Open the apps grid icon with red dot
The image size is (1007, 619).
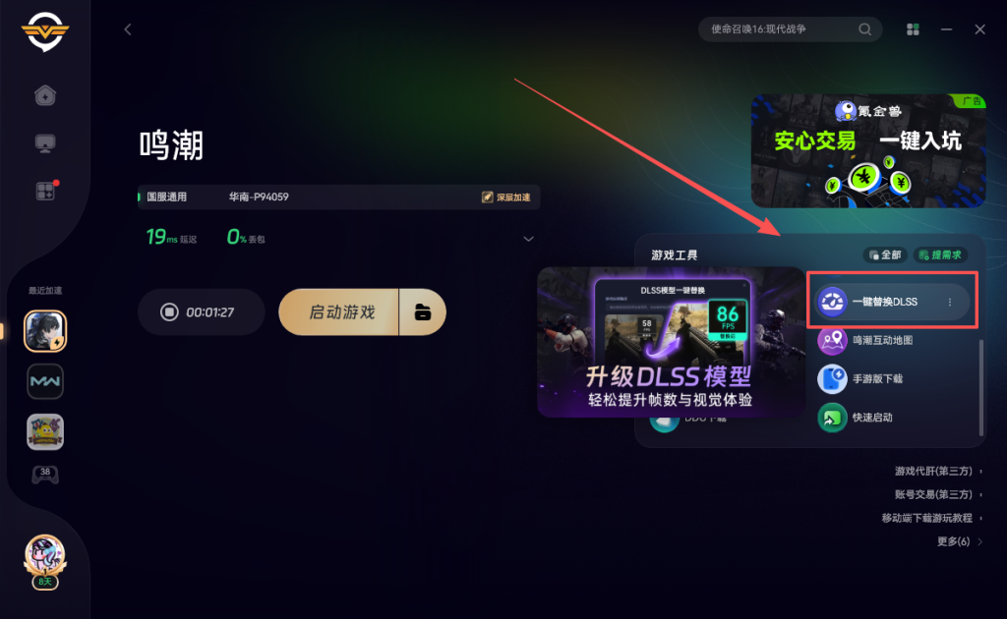[x=45, y=191]
